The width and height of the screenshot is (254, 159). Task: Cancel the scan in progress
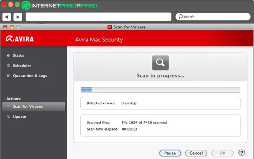pos(196,153)
